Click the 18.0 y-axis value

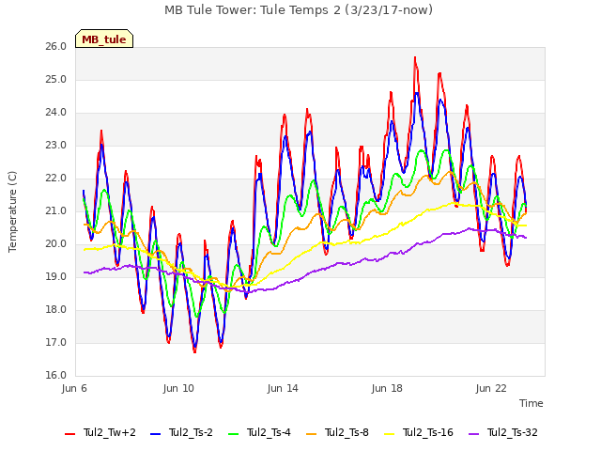pyautogui.click(x=56, y=309)
